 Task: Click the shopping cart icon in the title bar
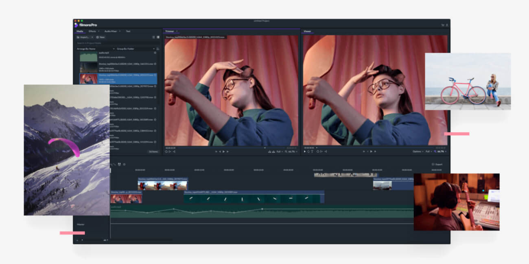(443, 25)
